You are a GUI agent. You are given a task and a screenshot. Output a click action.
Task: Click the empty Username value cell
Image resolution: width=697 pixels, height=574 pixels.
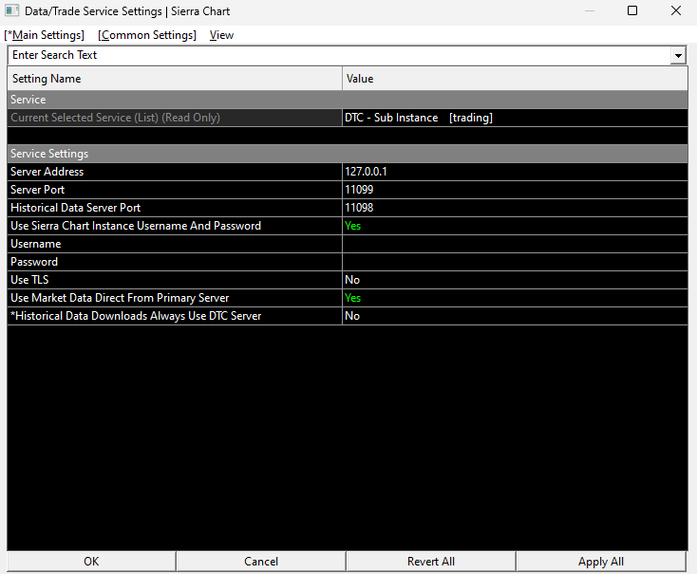515,244
